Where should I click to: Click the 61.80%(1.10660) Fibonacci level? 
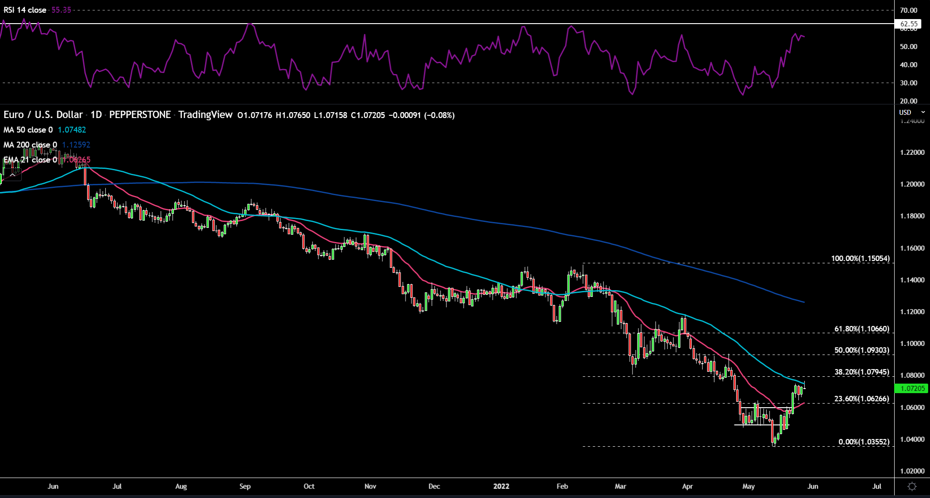point(861,329)
